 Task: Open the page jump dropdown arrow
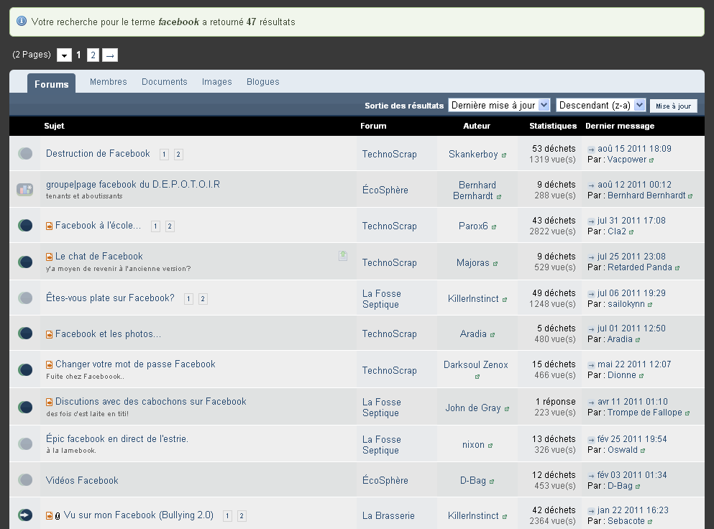64,55
